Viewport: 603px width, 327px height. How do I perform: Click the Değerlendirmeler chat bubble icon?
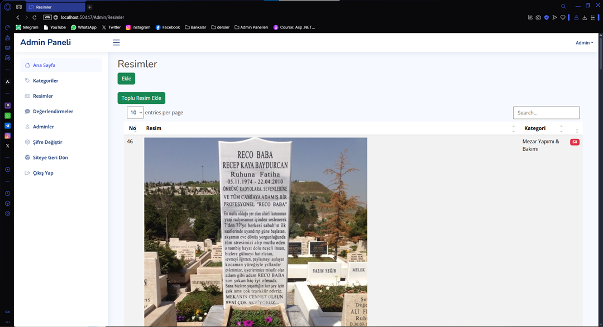click(x=27, y=112)
